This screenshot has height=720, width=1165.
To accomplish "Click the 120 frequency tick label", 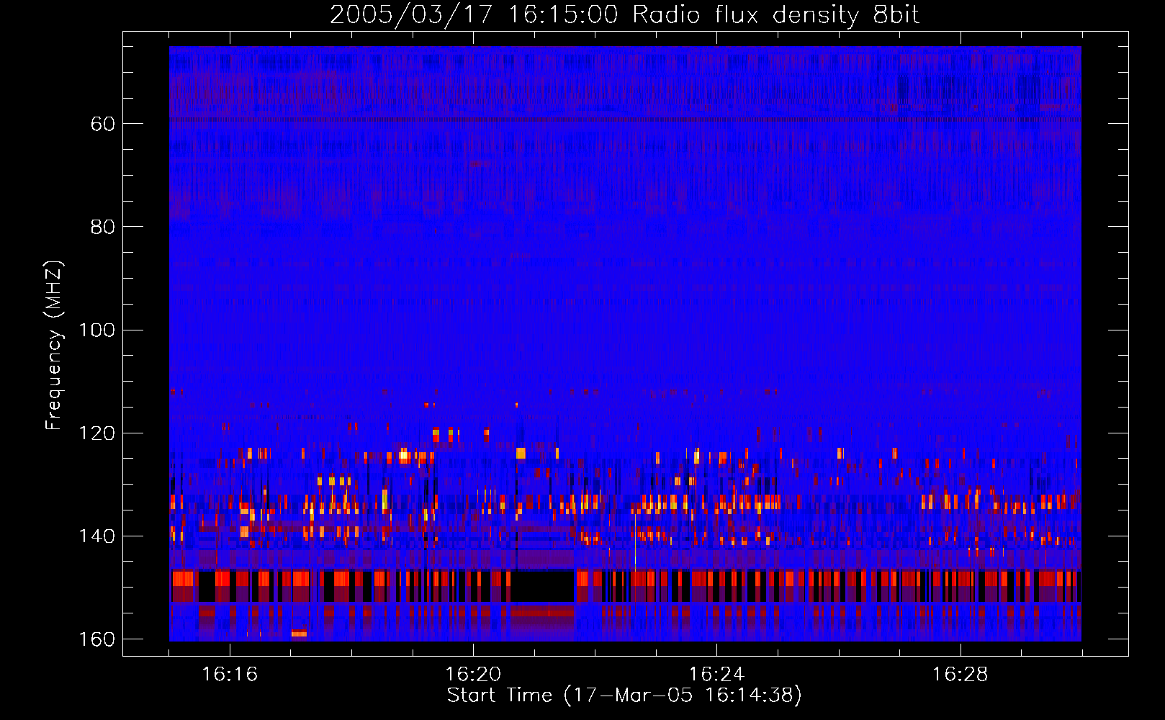I will (x=96, y=433).
